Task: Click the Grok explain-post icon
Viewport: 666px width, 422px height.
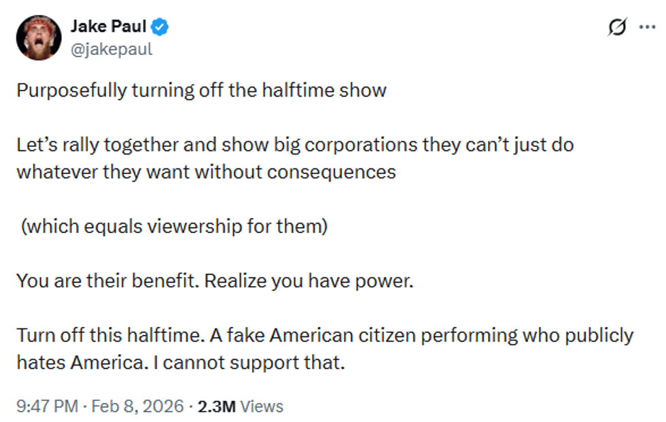Action: pos(618,28)
